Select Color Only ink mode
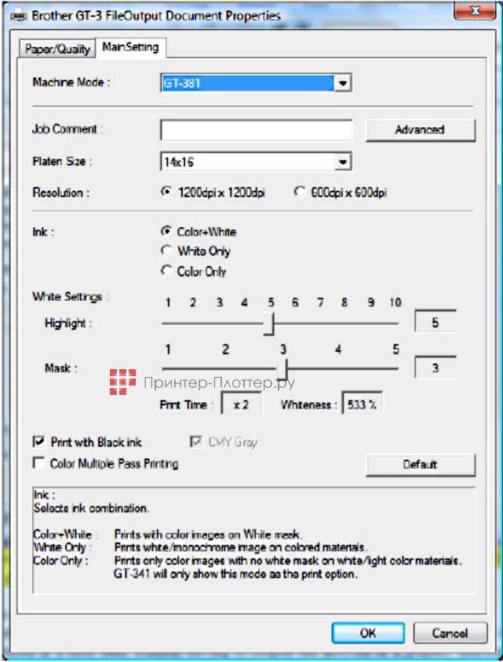This screenshot has height=662, width=503. tap(166, 271)
